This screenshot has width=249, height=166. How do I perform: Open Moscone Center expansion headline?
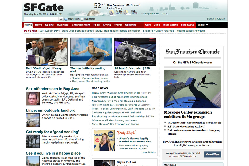pyautogui.click(x=188, y=114)
